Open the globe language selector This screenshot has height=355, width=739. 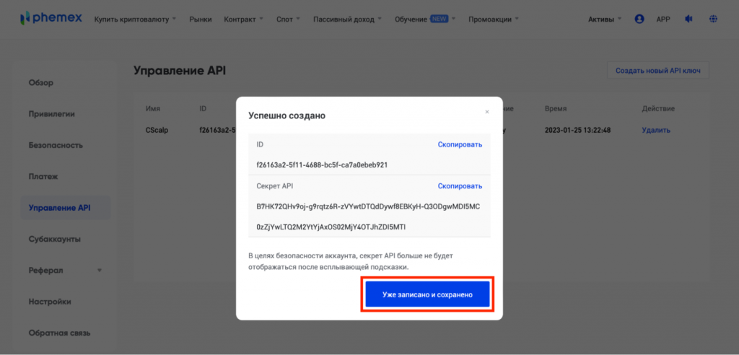pyautogui.click(x=714, y=19)
